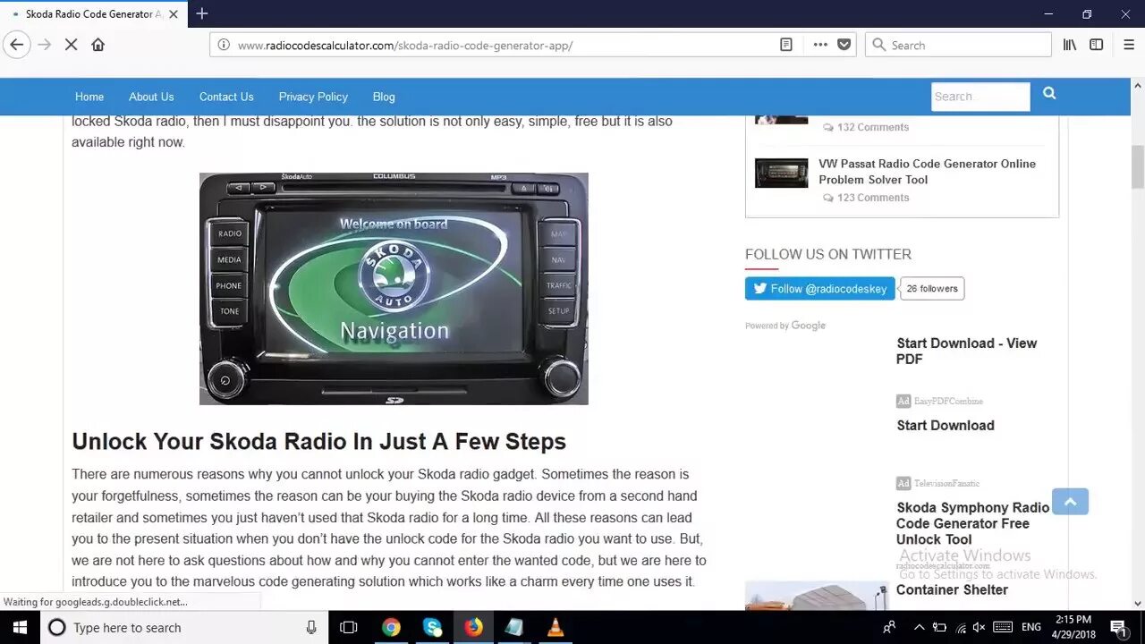This screenshot has height=644, width=1145.
Task: Open VW Passat Radio Code Generator link
Action: point(927,172)
